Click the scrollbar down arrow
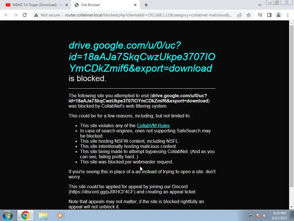The height and width of the screenshot is (221, 294). click(x=291, y=207)
